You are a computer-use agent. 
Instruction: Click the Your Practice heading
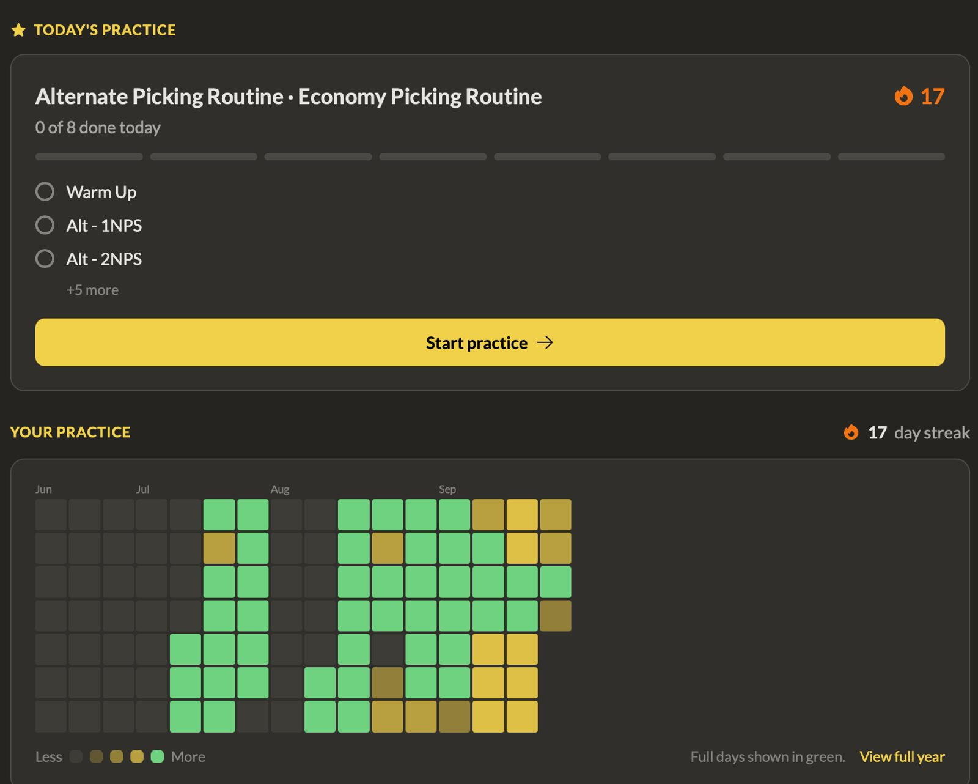[70, 432]
